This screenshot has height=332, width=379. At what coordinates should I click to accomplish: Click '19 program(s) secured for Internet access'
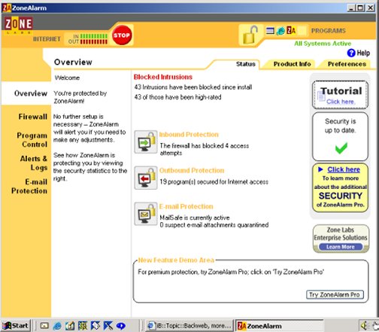tap(214, 181)
